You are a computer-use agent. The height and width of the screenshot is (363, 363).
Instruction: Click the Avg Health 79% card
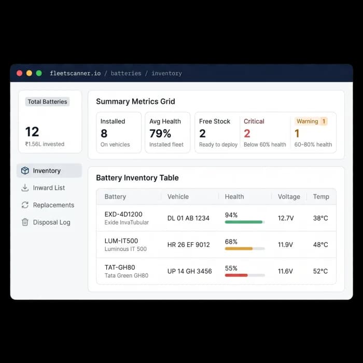(167, 133)
